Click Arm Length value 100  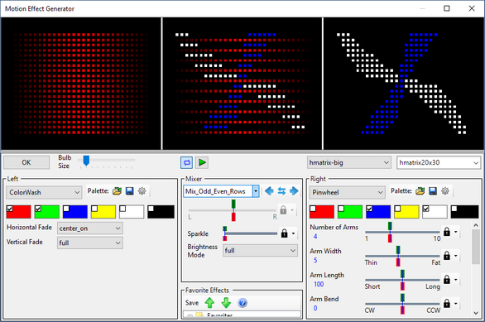pyautogui.click(x=319, y=284)
